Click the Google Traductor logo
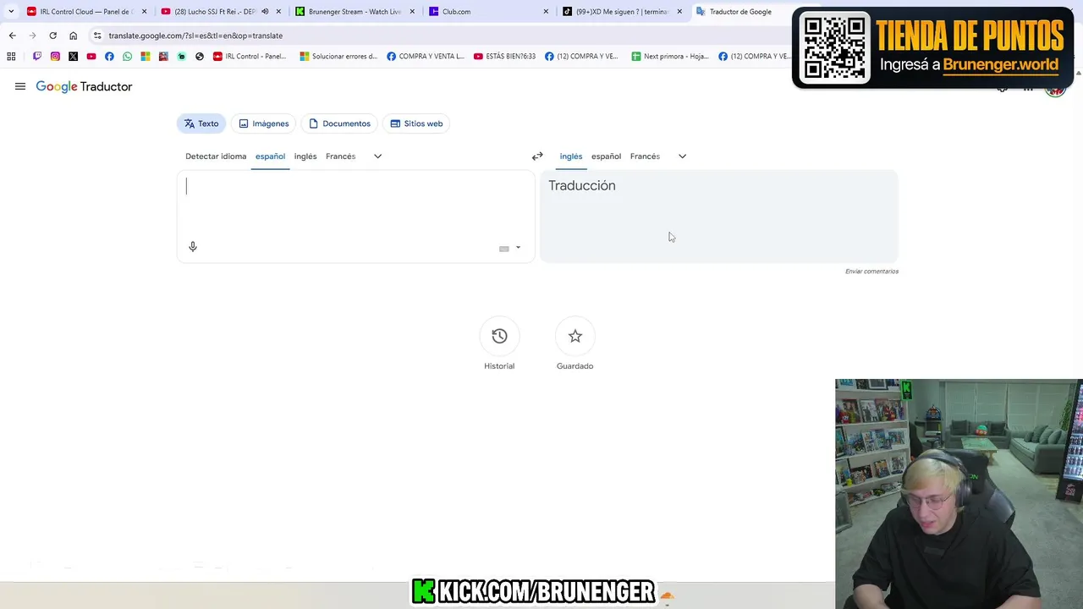The width and height of the screenshot is (1083, 609). [x=84, y=86]
